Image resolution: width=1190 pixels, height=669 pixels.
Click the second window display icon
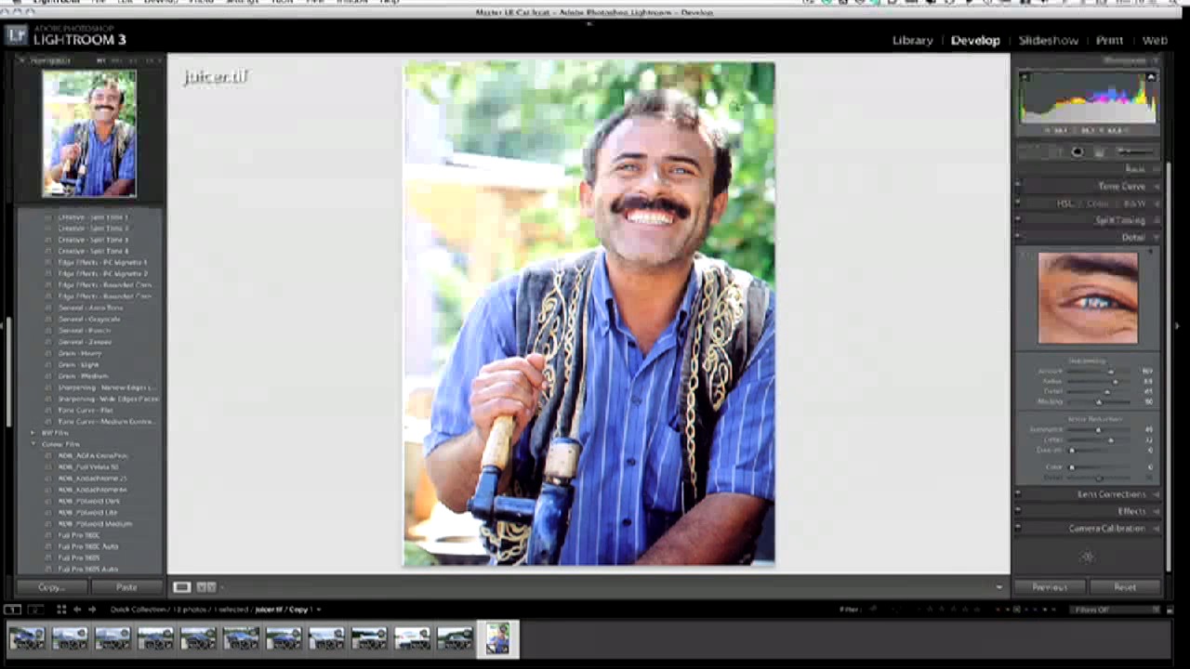coord(35,610)
